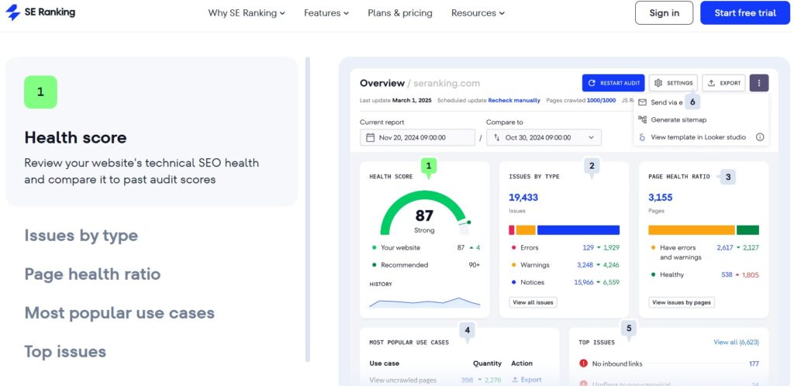This screenshot has height=386, width=794.
Task: Open the Compare to date dropdown
Action: [x=542, y=138]
